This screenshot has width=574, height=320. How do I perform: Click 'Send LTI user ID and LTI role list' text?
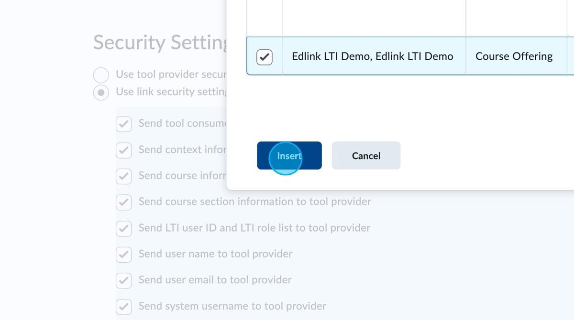tap(254, 228)
